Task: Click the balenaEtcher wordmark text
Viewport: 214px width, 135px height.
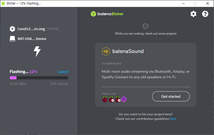Action: coord(110,14)
